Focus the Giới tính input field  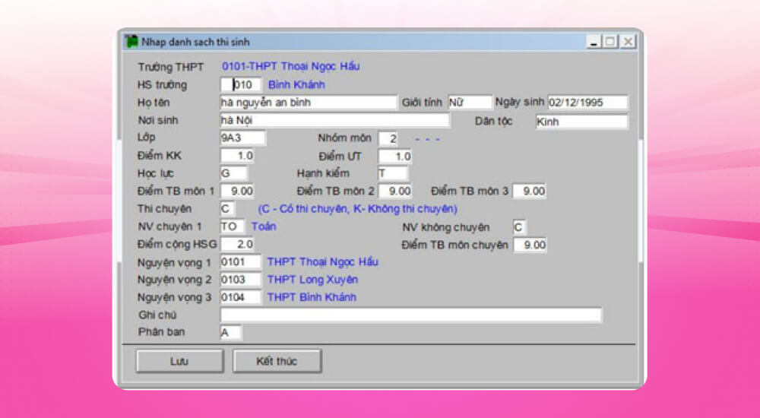[469, 102]
